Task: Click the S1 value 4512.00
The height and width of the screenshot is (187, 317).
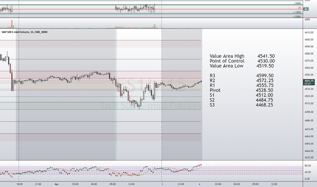Action: pos(264,95)
